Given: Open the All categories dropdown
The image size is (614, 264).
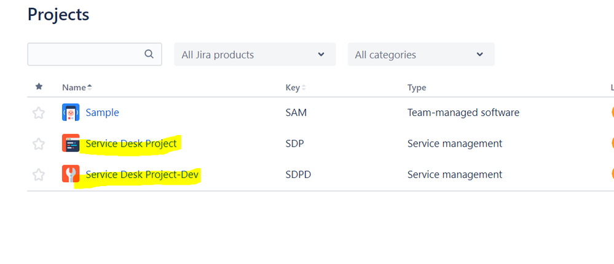Looking at the screenshot, I should [421, 55].
